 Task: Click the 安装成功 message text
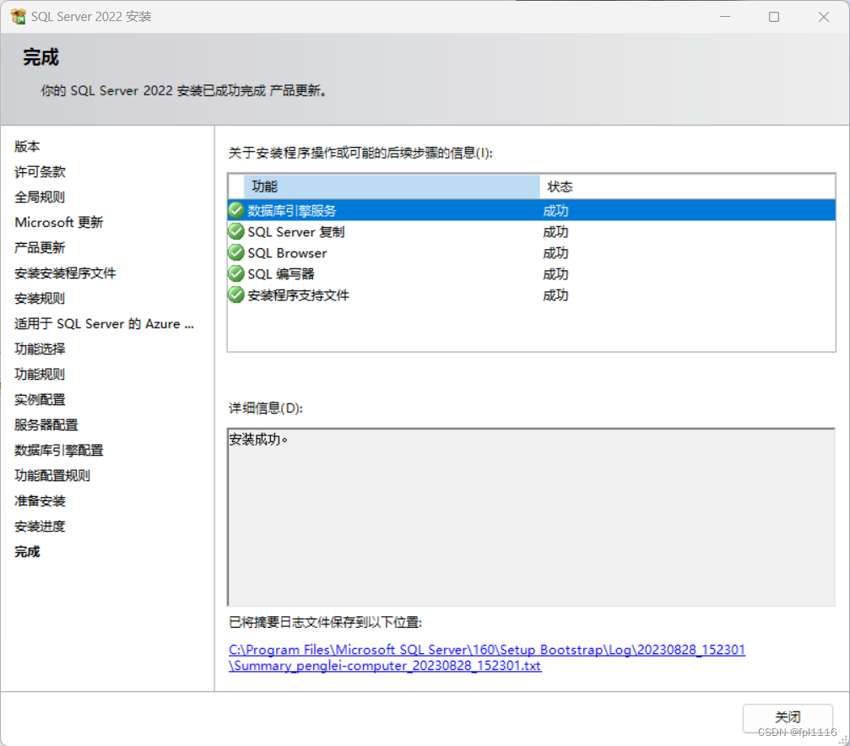258,439
